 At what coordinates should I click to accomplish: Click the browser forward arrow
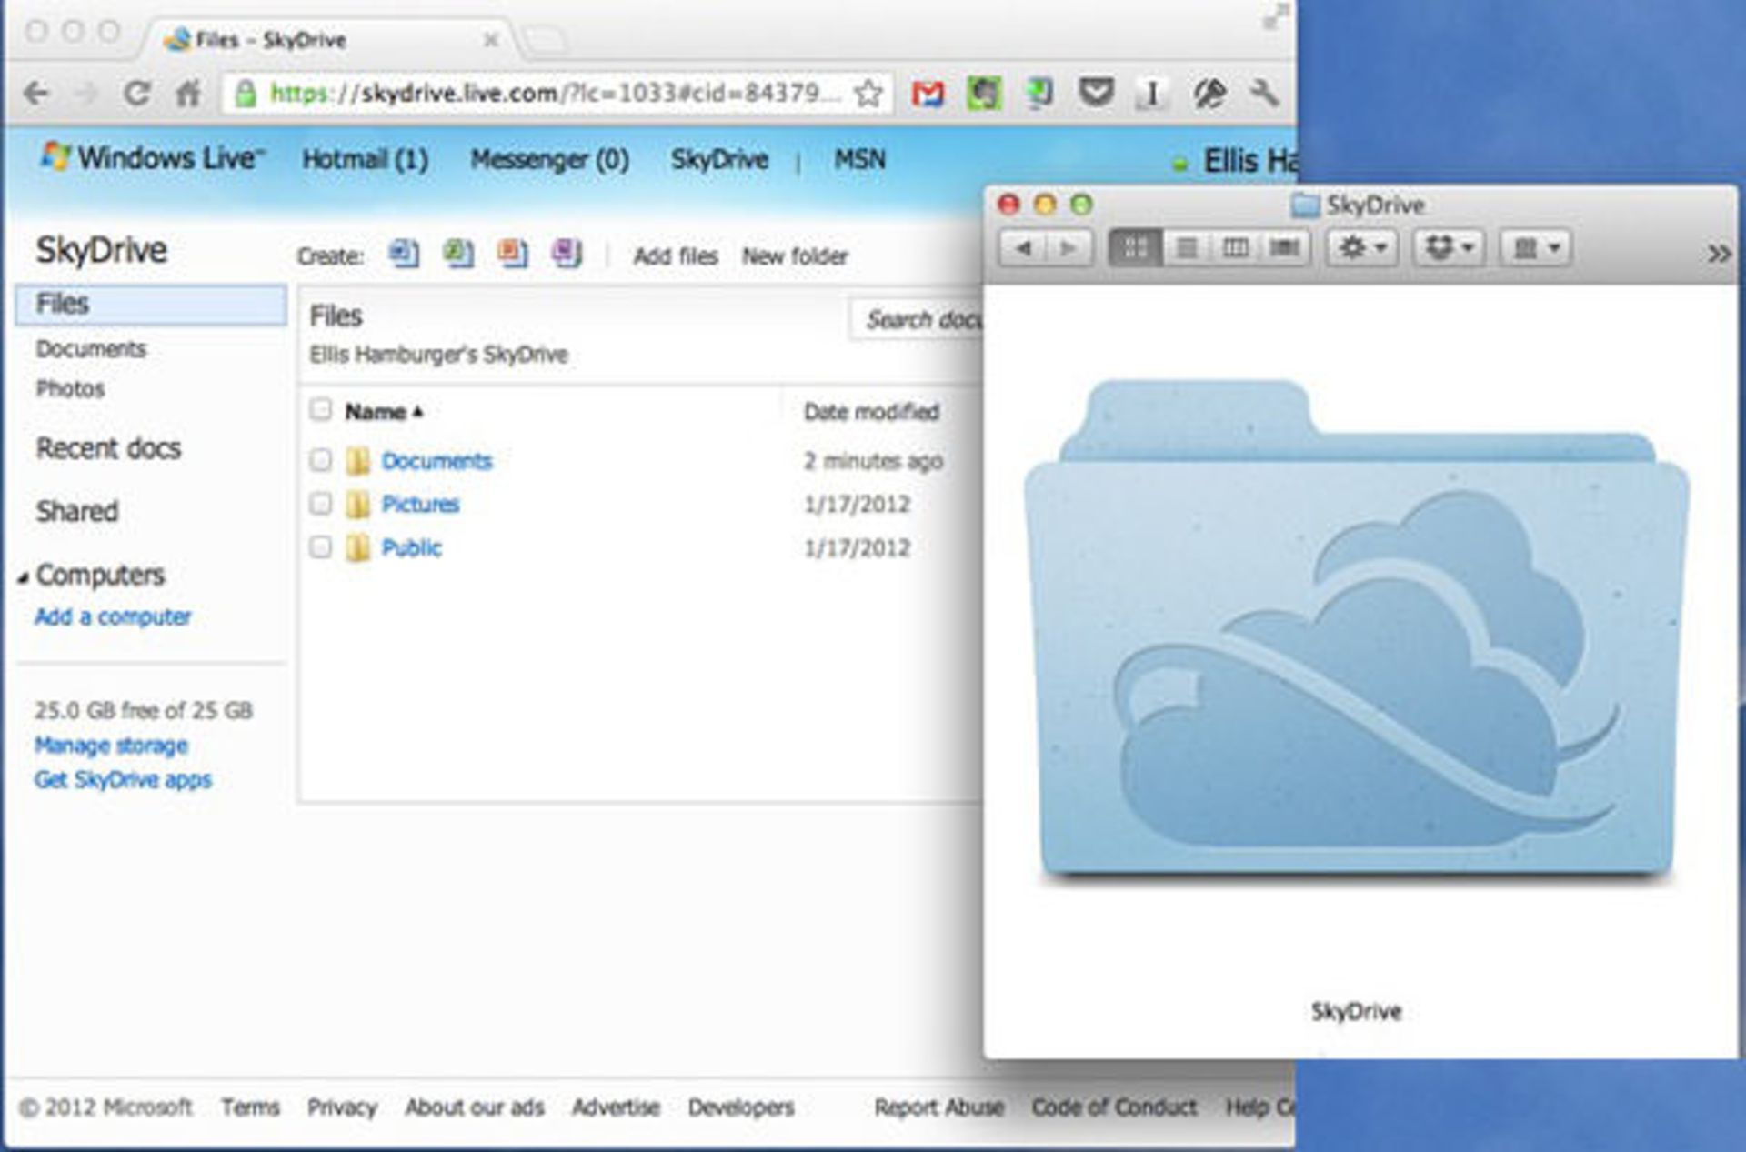tap(85, 93)
